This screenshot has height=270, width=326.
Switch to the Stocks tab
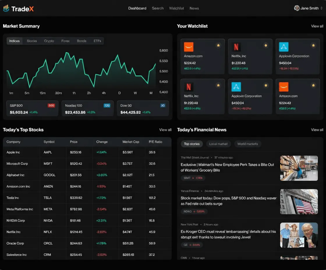pyautogui.click(x=32, y=41)
